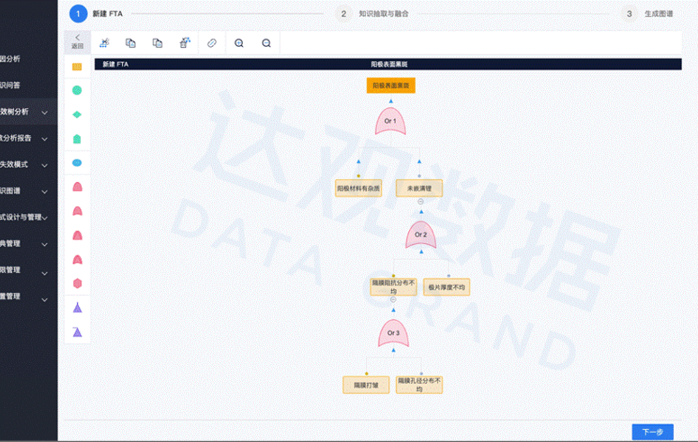Expand the 效树分析 sidebar chevron
The image size is (698, 442).
coord(44,112)
